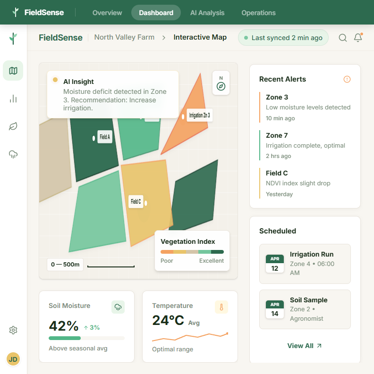Go to the AI Analysis tab
Viewport: 374px width, 374px height.
pos(207,13)
